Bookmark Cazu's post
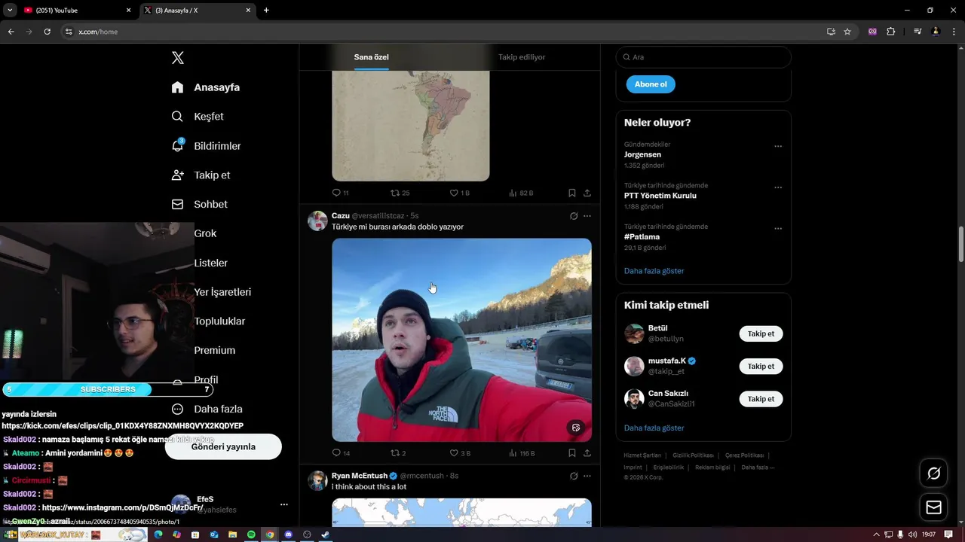The image size is (965, 542). coord(572,453)
